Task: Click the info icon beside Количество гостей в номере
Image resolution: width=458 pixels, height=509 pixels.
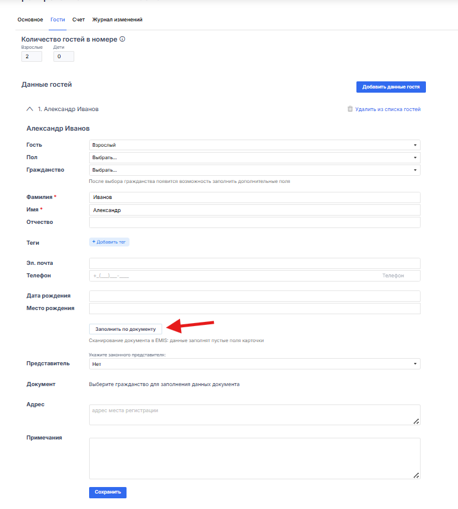Action: 122,39
